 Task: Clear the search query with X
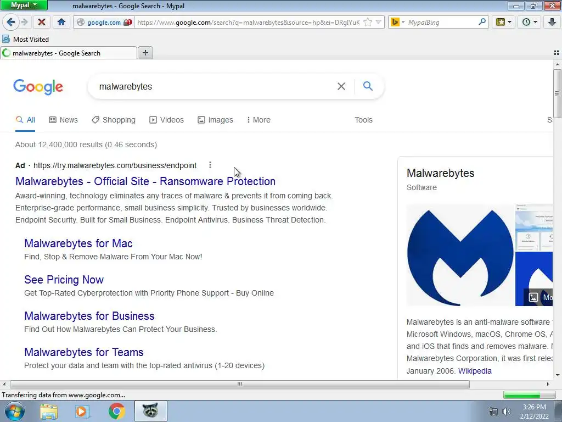tap(341, 86)
